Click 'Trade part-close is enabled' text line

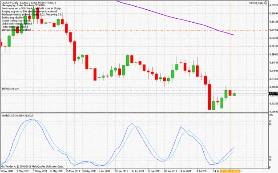(x=32, y=15)
